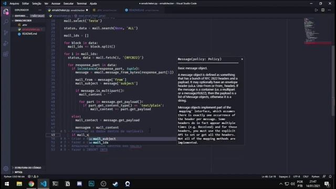Screen dimensions: 336x189
Task: Click the unsaved dot on emailcheker.py tab
Action: tap(87, 10)
